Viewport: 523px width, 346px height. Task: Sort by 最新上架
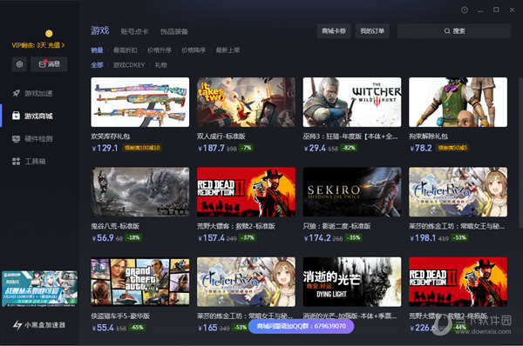[228, 50]
